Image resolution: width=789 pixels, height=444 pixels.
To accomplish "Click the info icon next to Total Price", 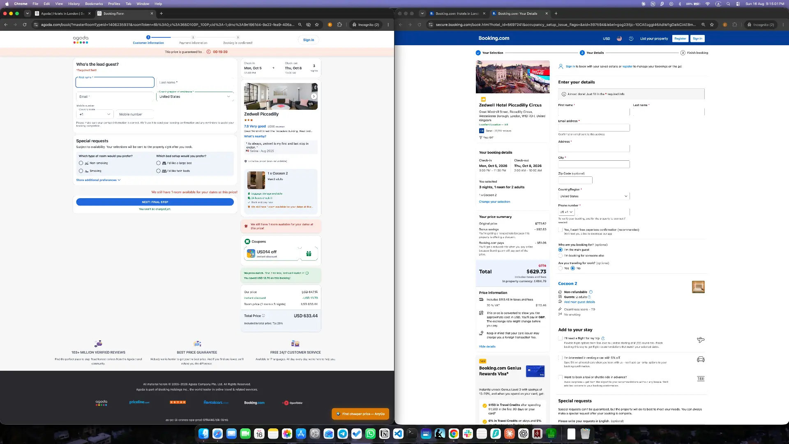I will click(x=263, y=316).
